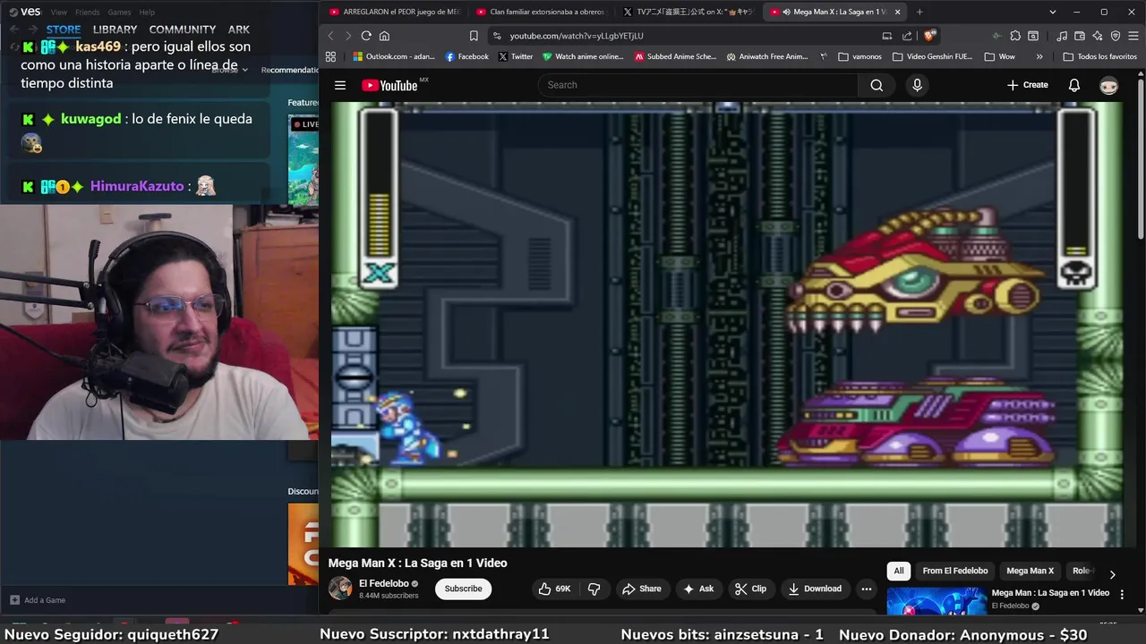Open options for recommended Mega Man video
1146x644 pixels.
point(1122,594)
